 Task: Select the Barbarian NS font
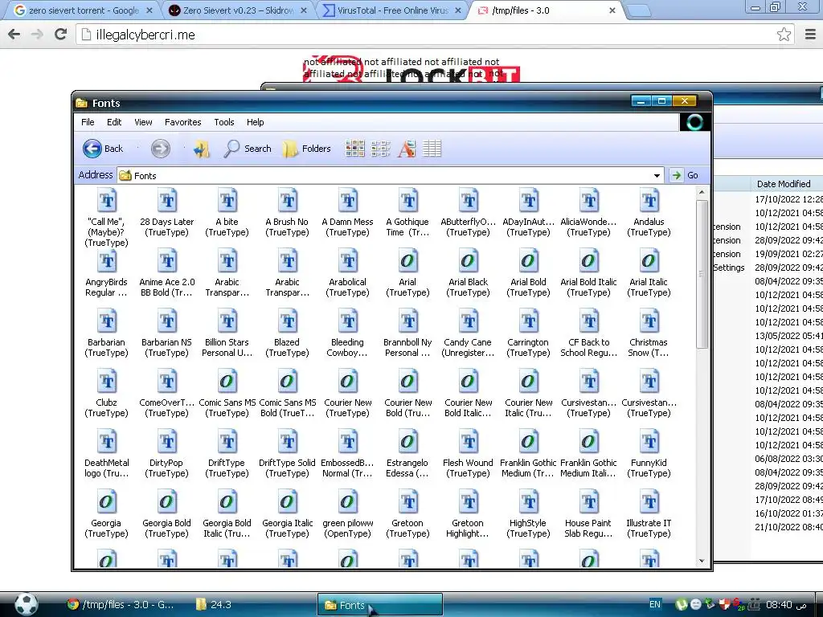pyautogui.click(x=167, y=333)
